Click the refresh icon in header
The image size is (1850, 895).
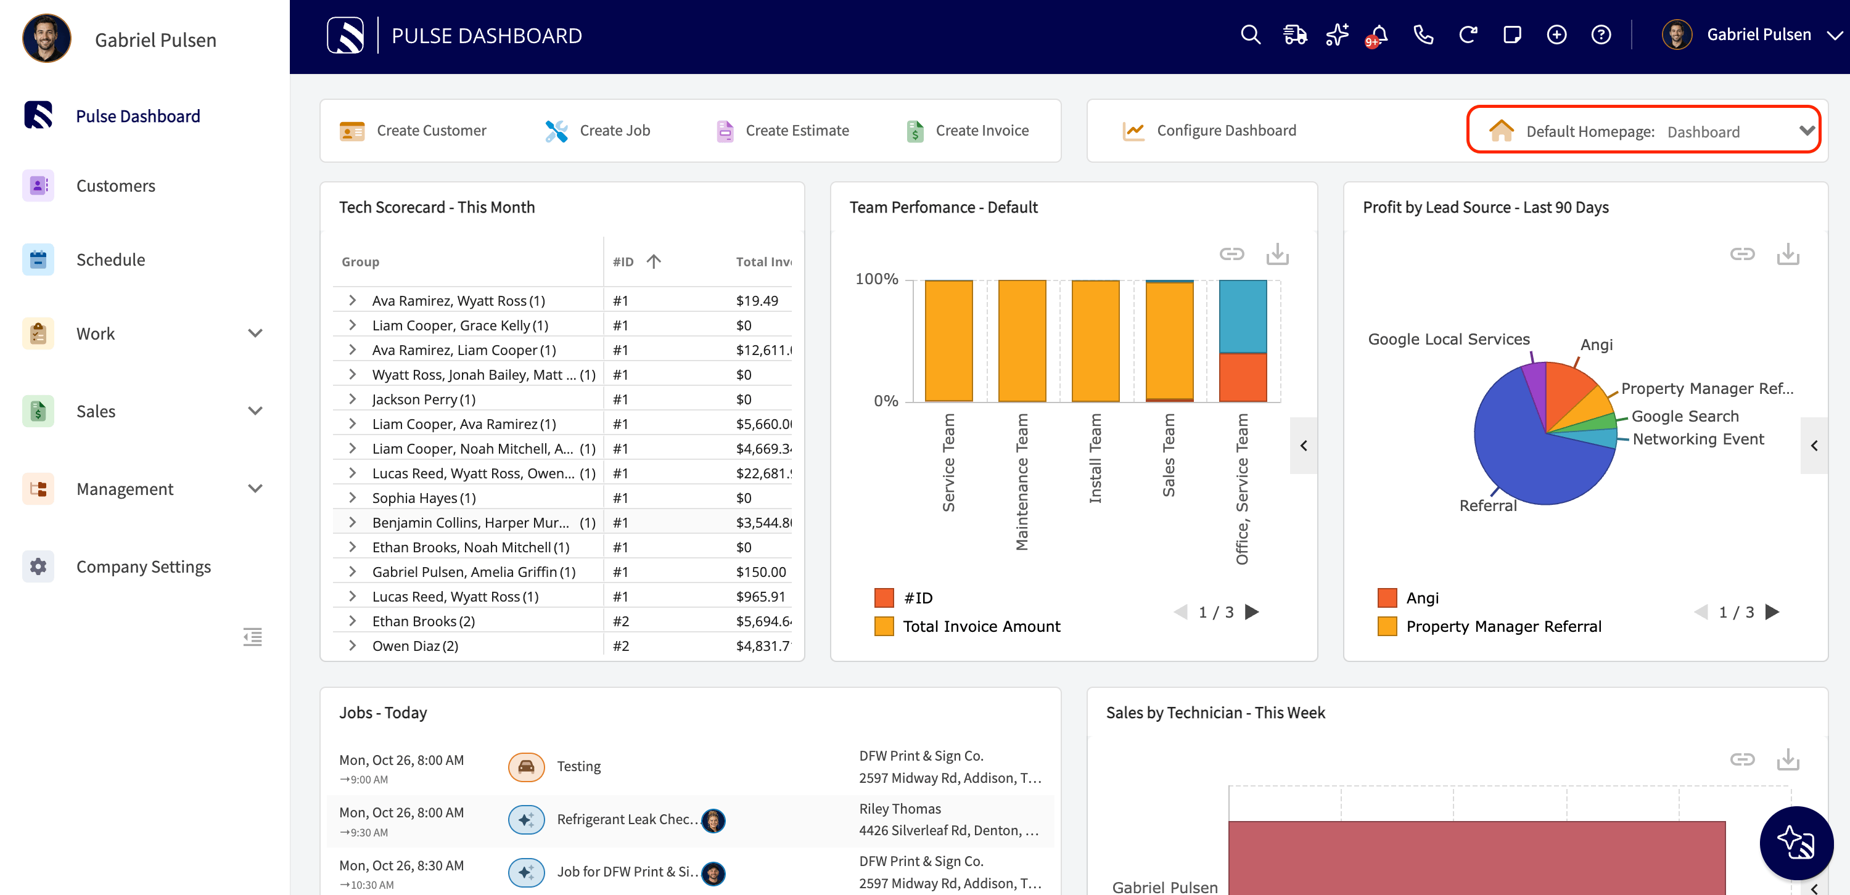point(1468,35)
